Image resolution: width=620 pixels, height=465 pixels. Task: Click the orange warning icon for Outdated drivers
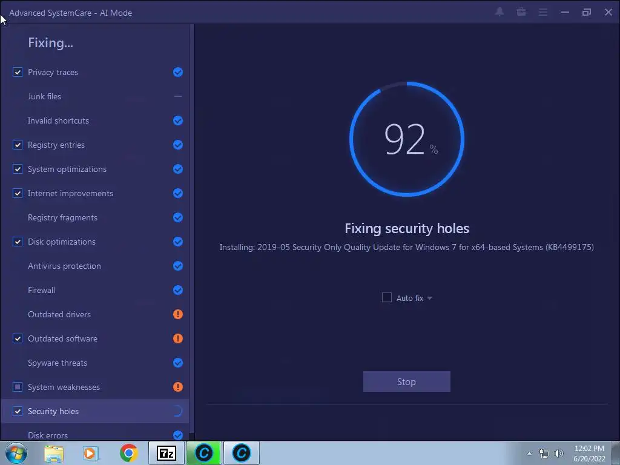point(178,314)
